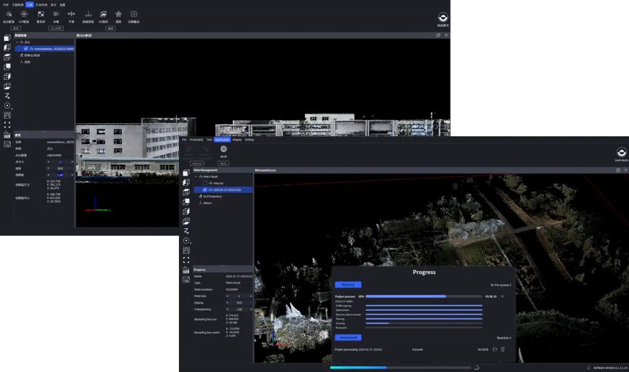The image size is (629, 372).
Task: Decrease Transparency with the left arrow in the English window
Action: pyautogui.click(x=227, y=310)
